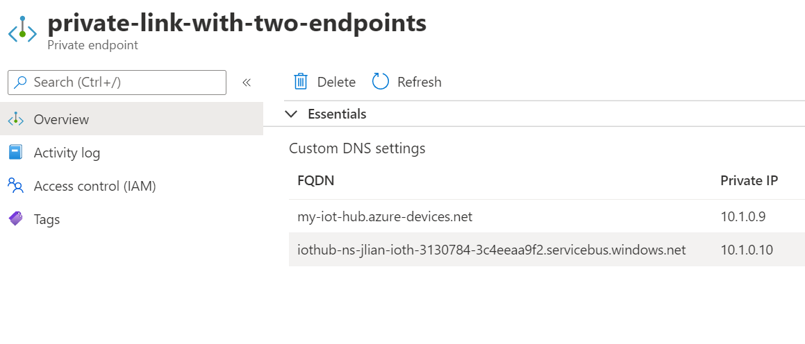Open the Overview menu item

pos(61,119)
